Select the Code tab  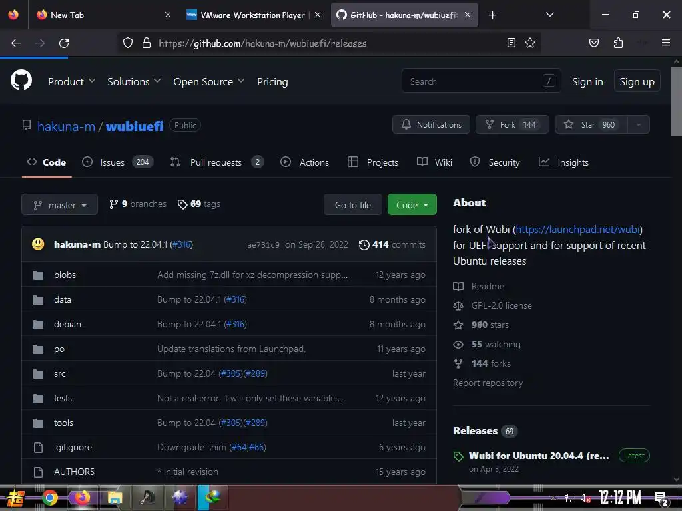[x=47, y=162]
